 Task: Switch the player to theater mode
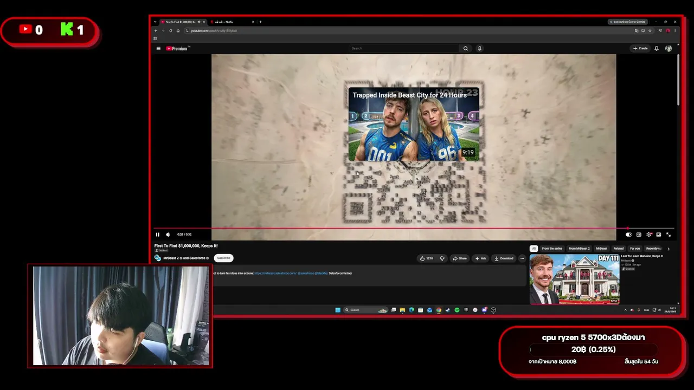click(658, 235)
